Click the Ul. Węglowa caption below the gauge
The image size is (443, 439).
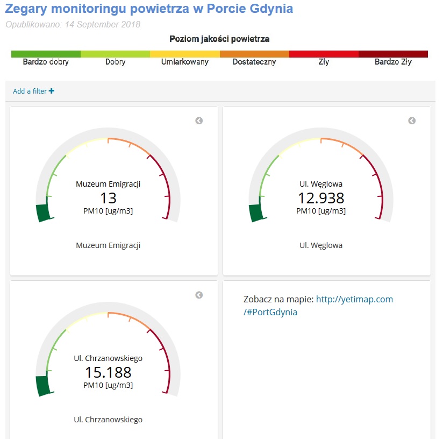(321, 245)
